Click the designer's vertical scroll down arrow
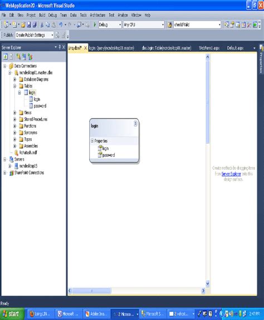Viewport: 264px width, 320px height. click(x=208, y=283)
